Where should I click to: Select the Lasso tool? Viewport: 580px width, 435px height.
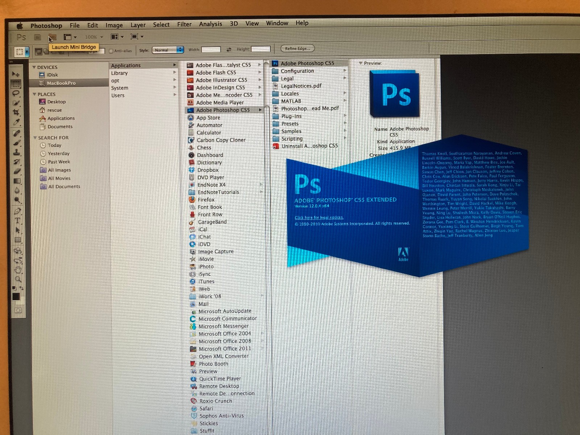[x=16, y=94]
